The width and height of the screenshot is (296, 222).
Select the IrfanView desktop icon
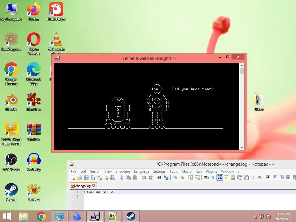34,102
